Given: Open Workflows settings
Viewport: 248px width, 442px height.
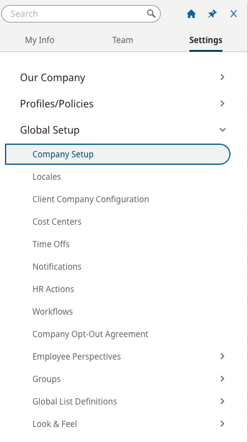Looking at the screenshot, I should click(52, 312).
